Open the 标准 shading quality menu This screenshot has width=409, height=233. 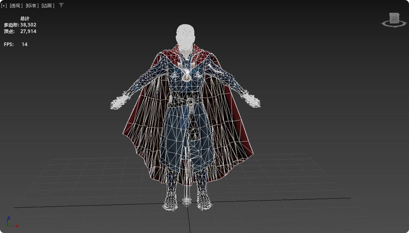[32, 5]
